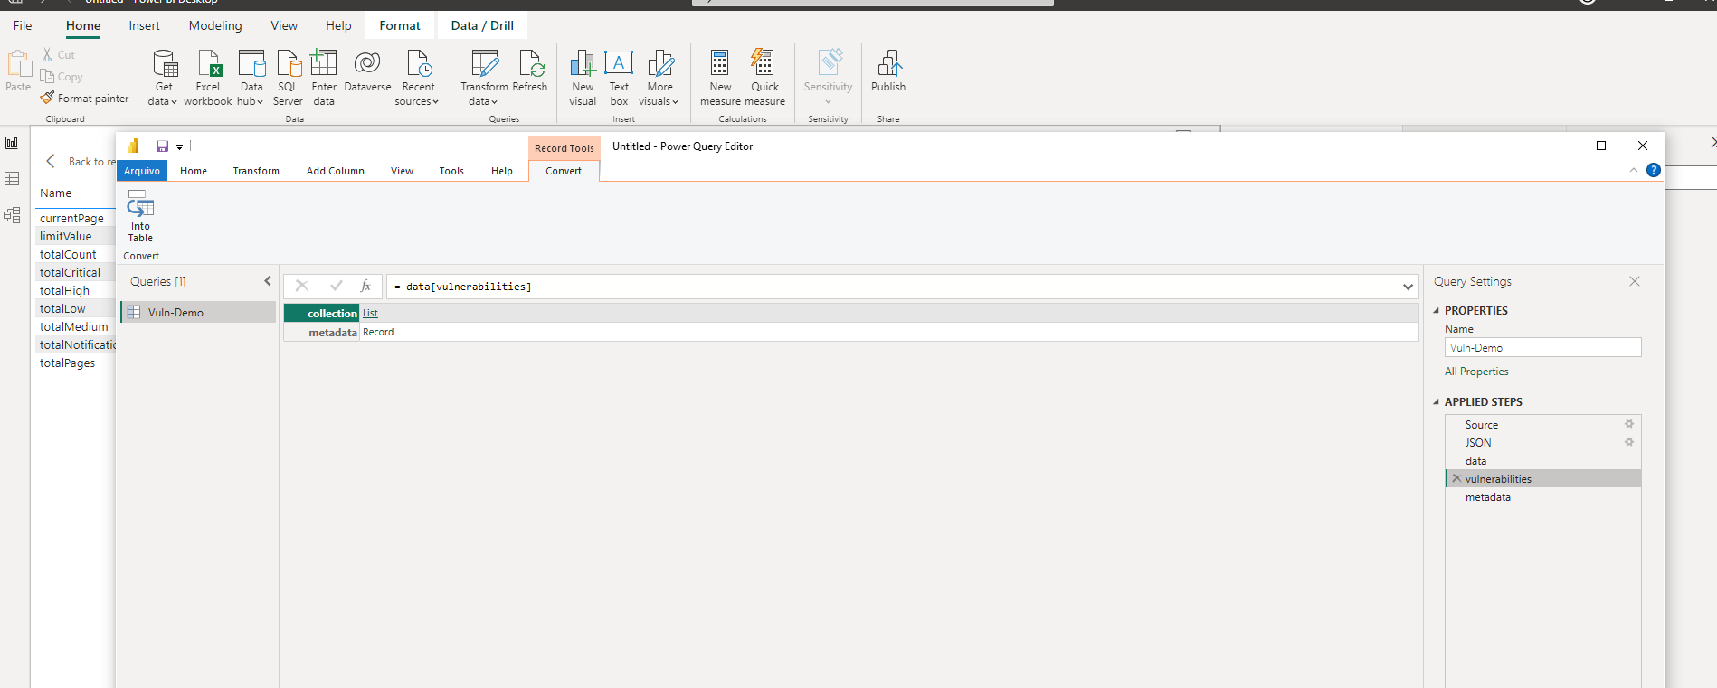Screen dimensions: 1717x688
Task: Open the collection List link
Action: [370, 313]
